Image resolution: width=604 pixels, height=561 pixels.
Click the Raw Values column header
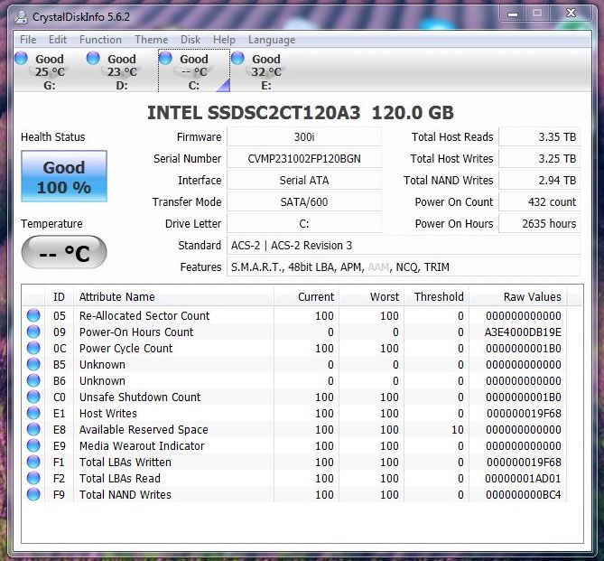[x=518, y=296]
